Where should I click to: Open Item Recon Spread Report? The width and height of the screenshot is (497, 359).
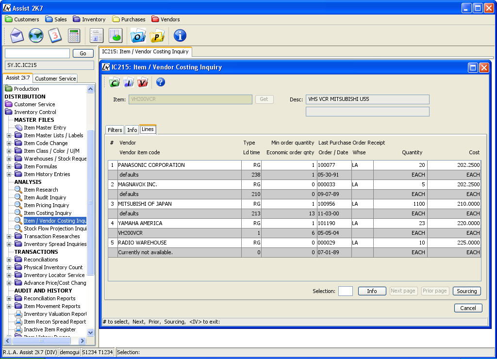tap(55, 322)
